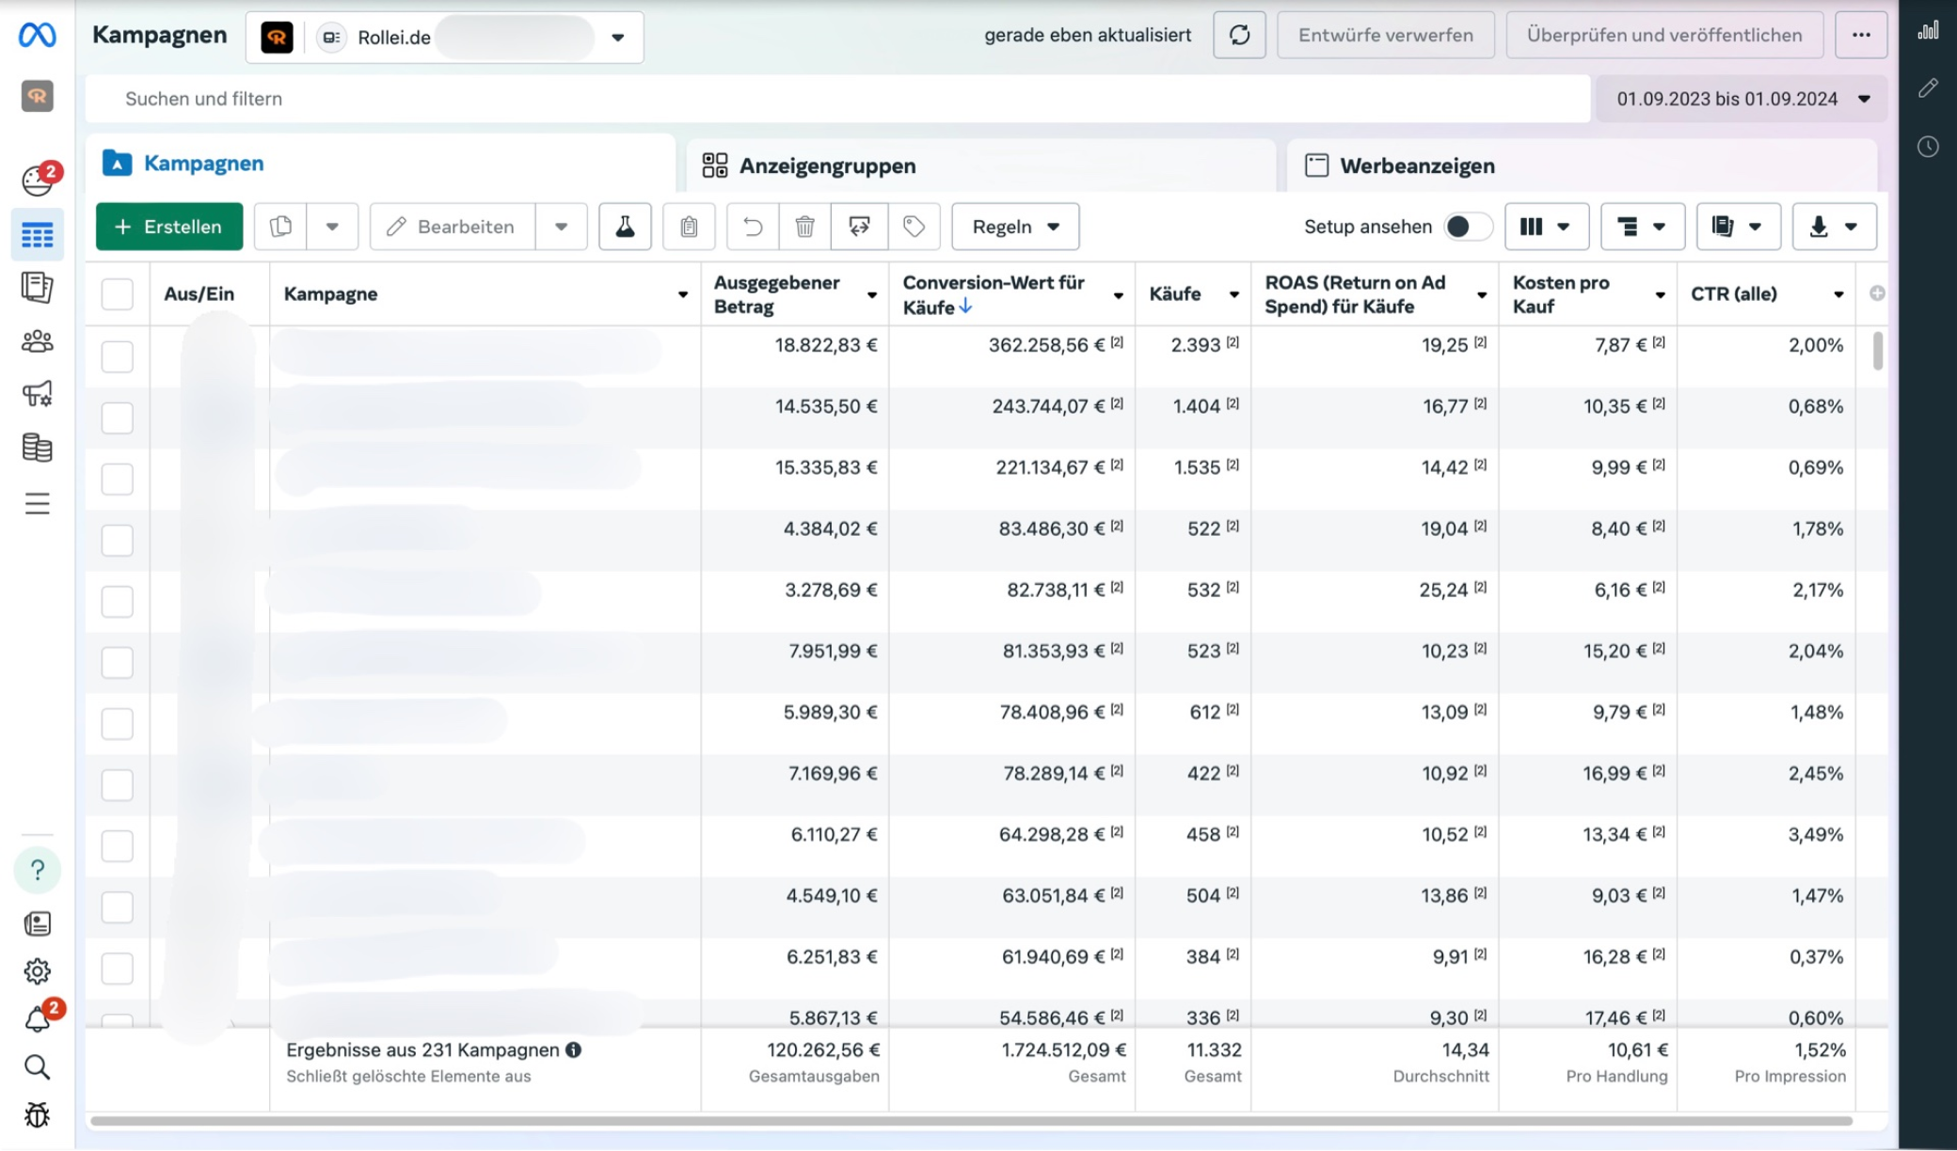Sort by Conversion-Wert für Käufe header

point(994,294)
